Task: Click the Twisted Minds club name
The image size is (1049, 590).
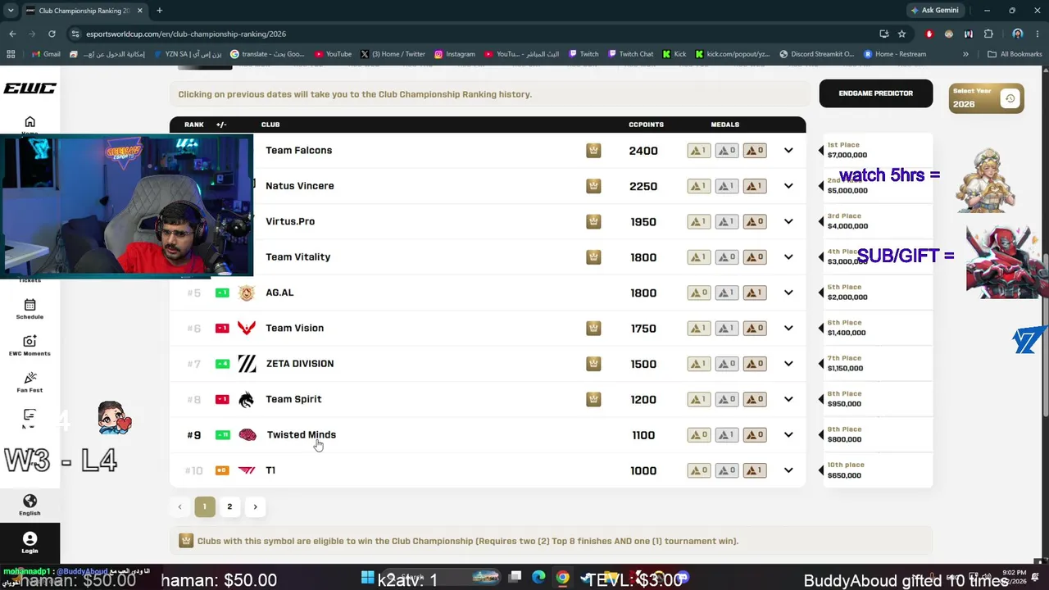Action: click(302, 435)
